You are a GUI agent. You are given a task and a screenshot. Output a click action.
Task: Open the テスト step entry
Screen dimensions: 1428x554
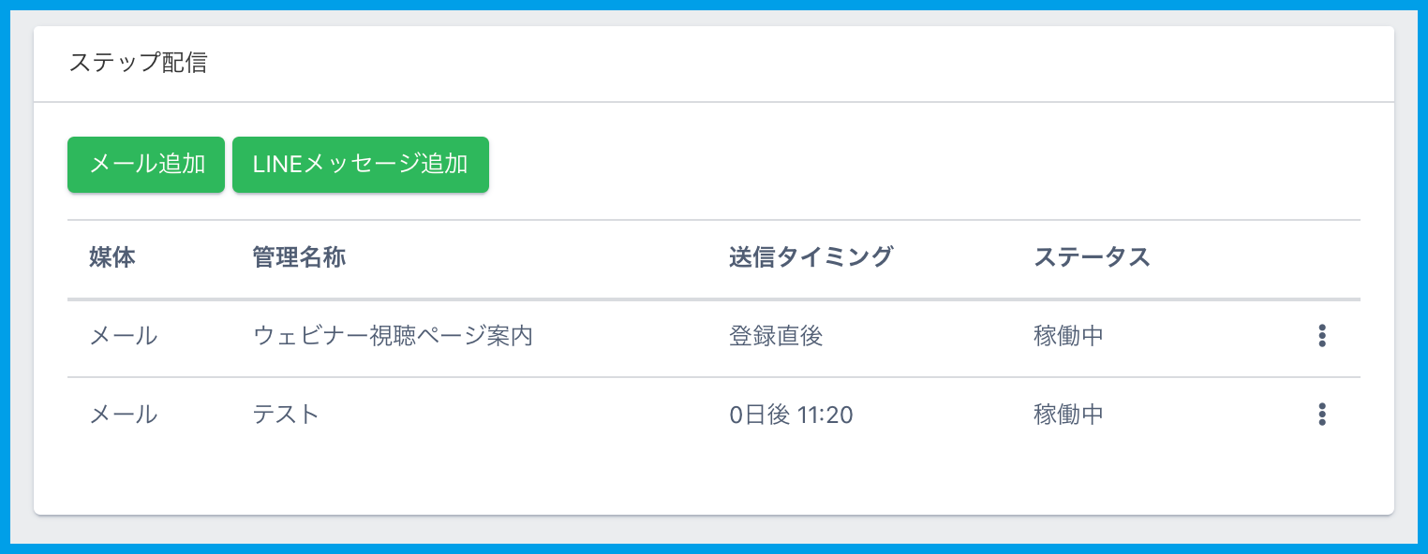point(286,415)
